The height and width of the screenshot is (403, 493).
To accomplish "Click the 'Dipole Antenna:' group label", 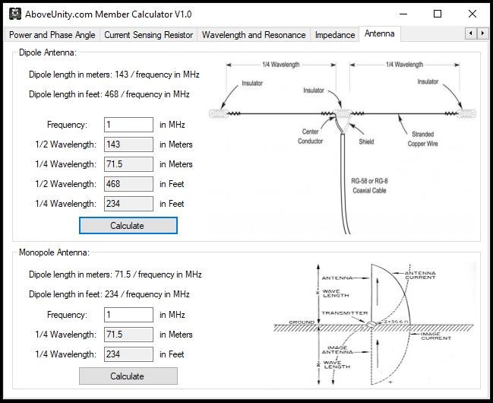I will (48, 52).
